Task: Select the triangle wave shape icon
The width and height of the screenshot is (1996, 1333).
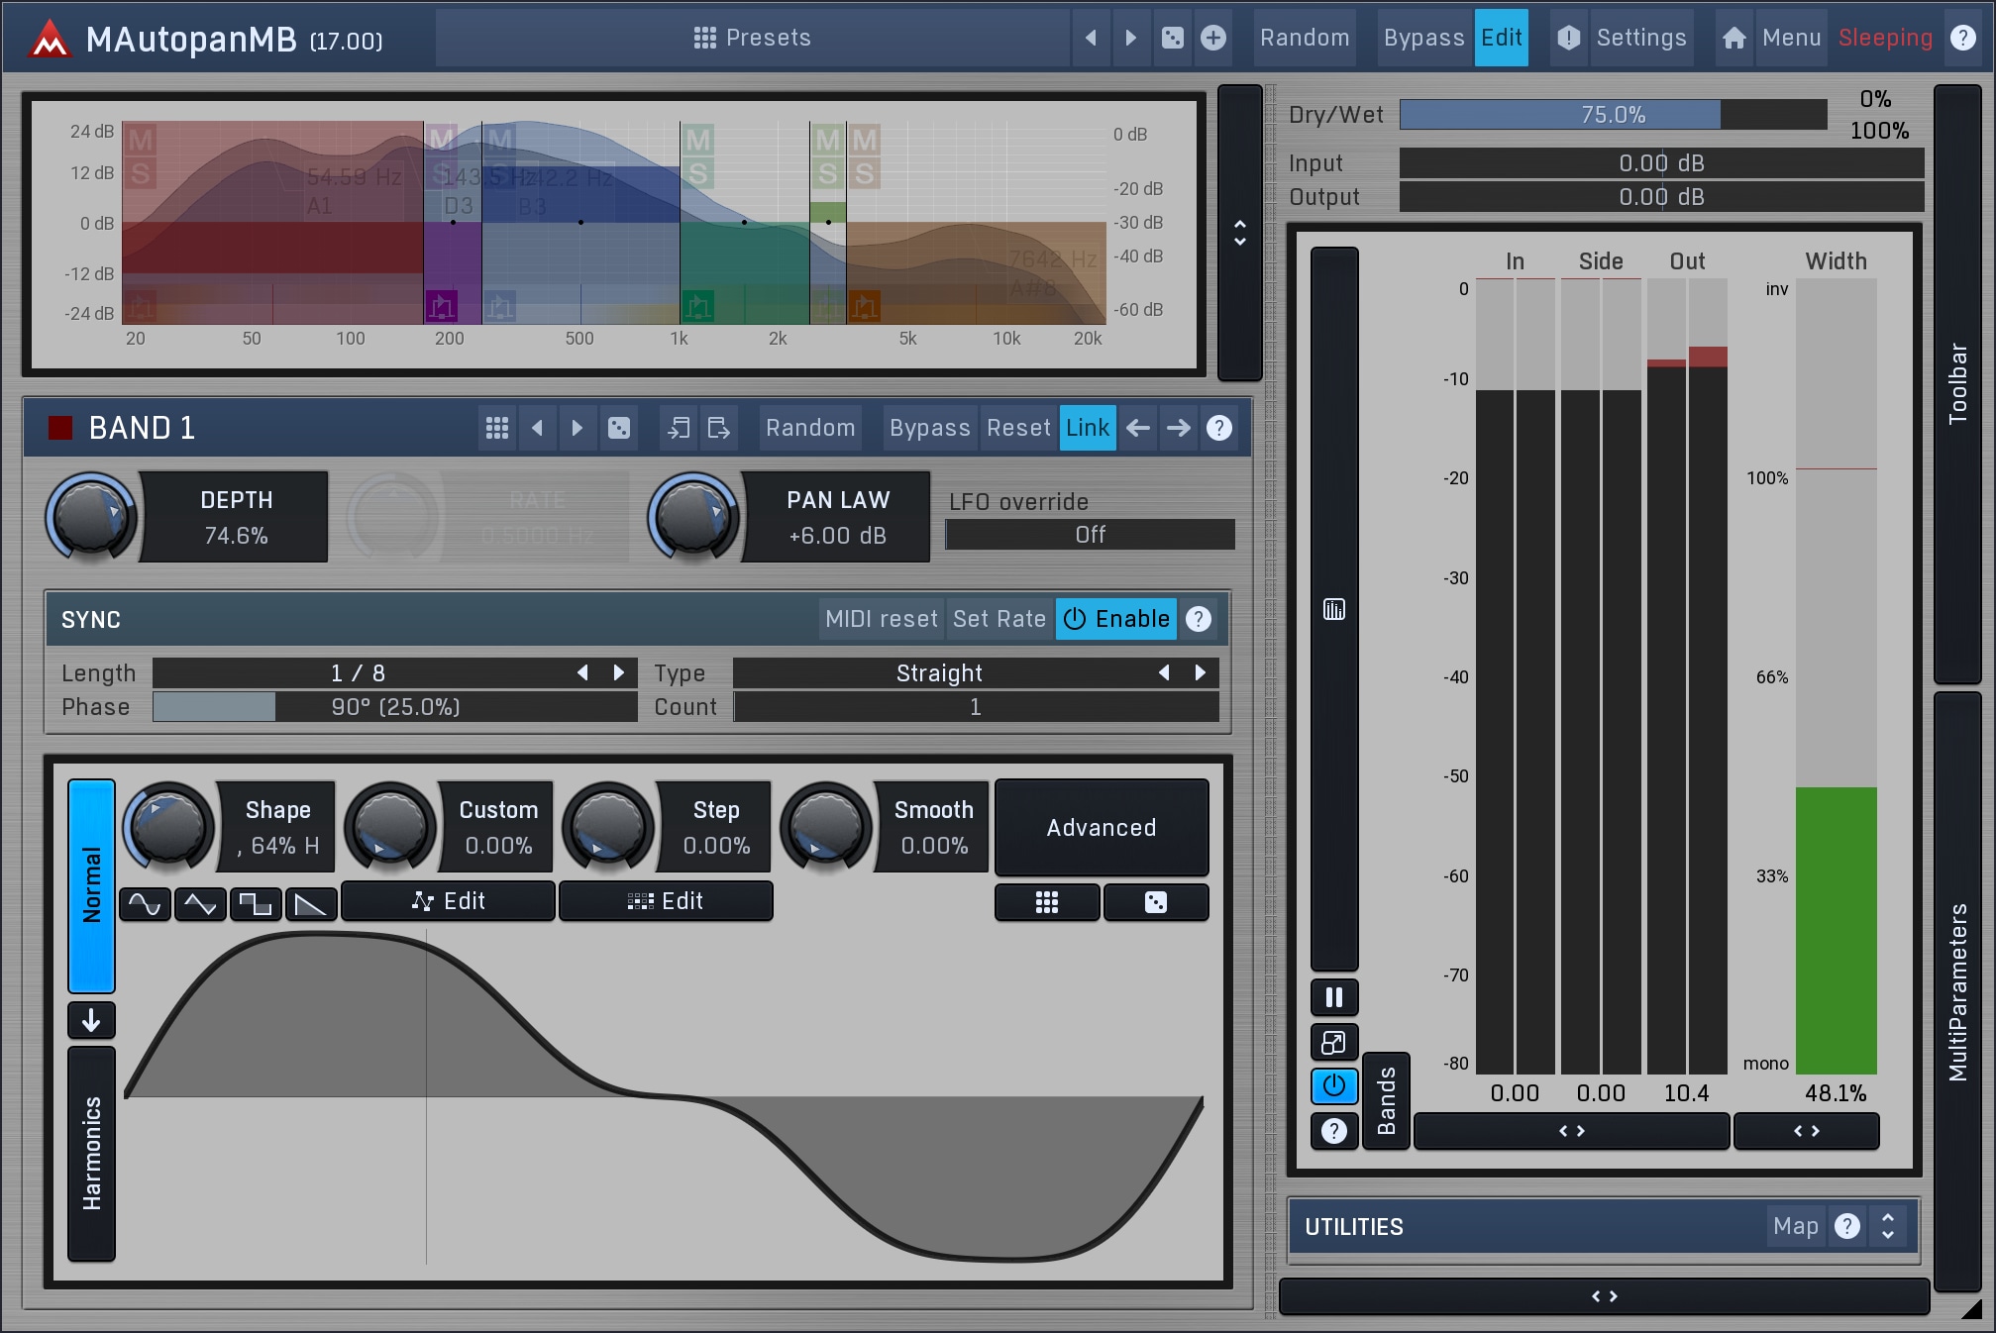Action: point(200,903)
